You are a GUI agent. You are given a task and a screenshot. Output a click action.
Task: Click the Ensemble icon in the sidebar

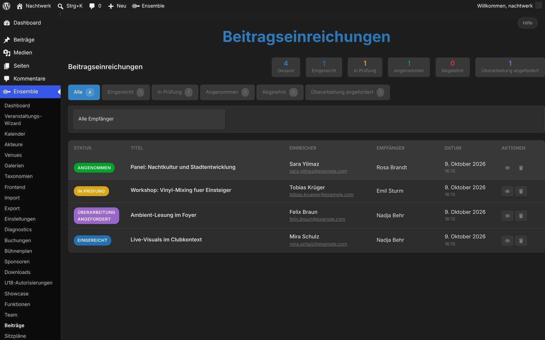(7, 92)
